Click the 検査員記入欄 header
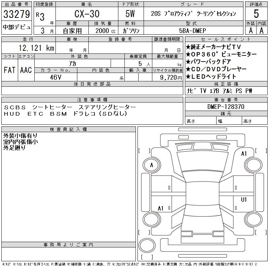This screenshot has width=269, height=269. (x=68, y=129)
